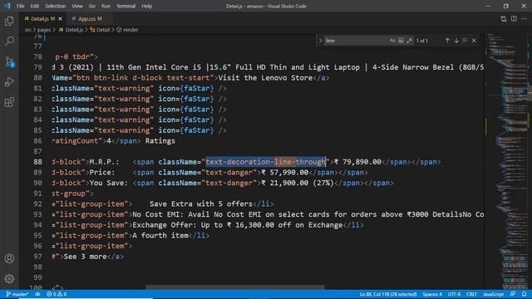Viewport: 532px width, 299px height.
Task: Open the More Actions ellipsis in editor toolbar
Action: (x=524, y=19)
